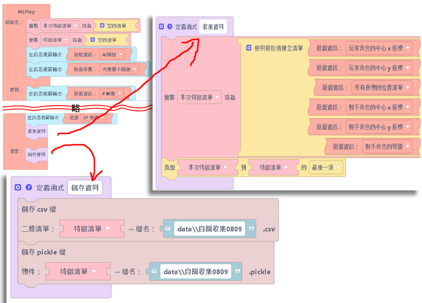Screen dimensions: 422x303
Task: Open 對手角色的中心 x 座標 dropdown
Action: [379, 107]
